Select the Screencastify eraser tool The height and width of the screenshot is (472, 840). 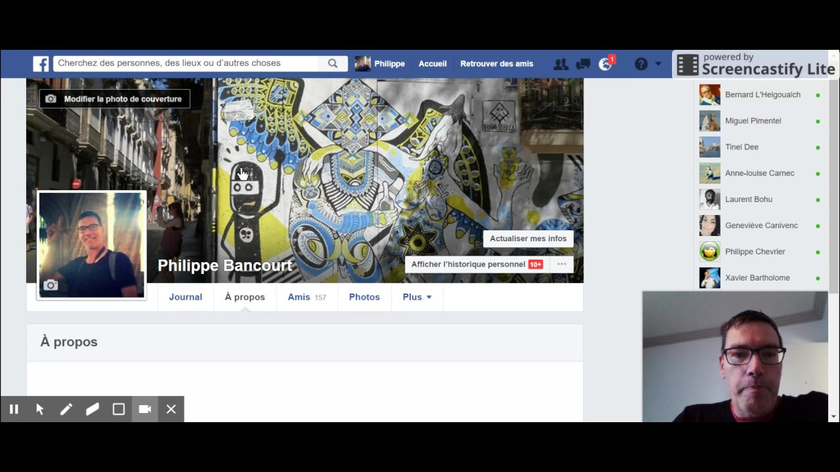pyautogui.click(x=93, y=409)
